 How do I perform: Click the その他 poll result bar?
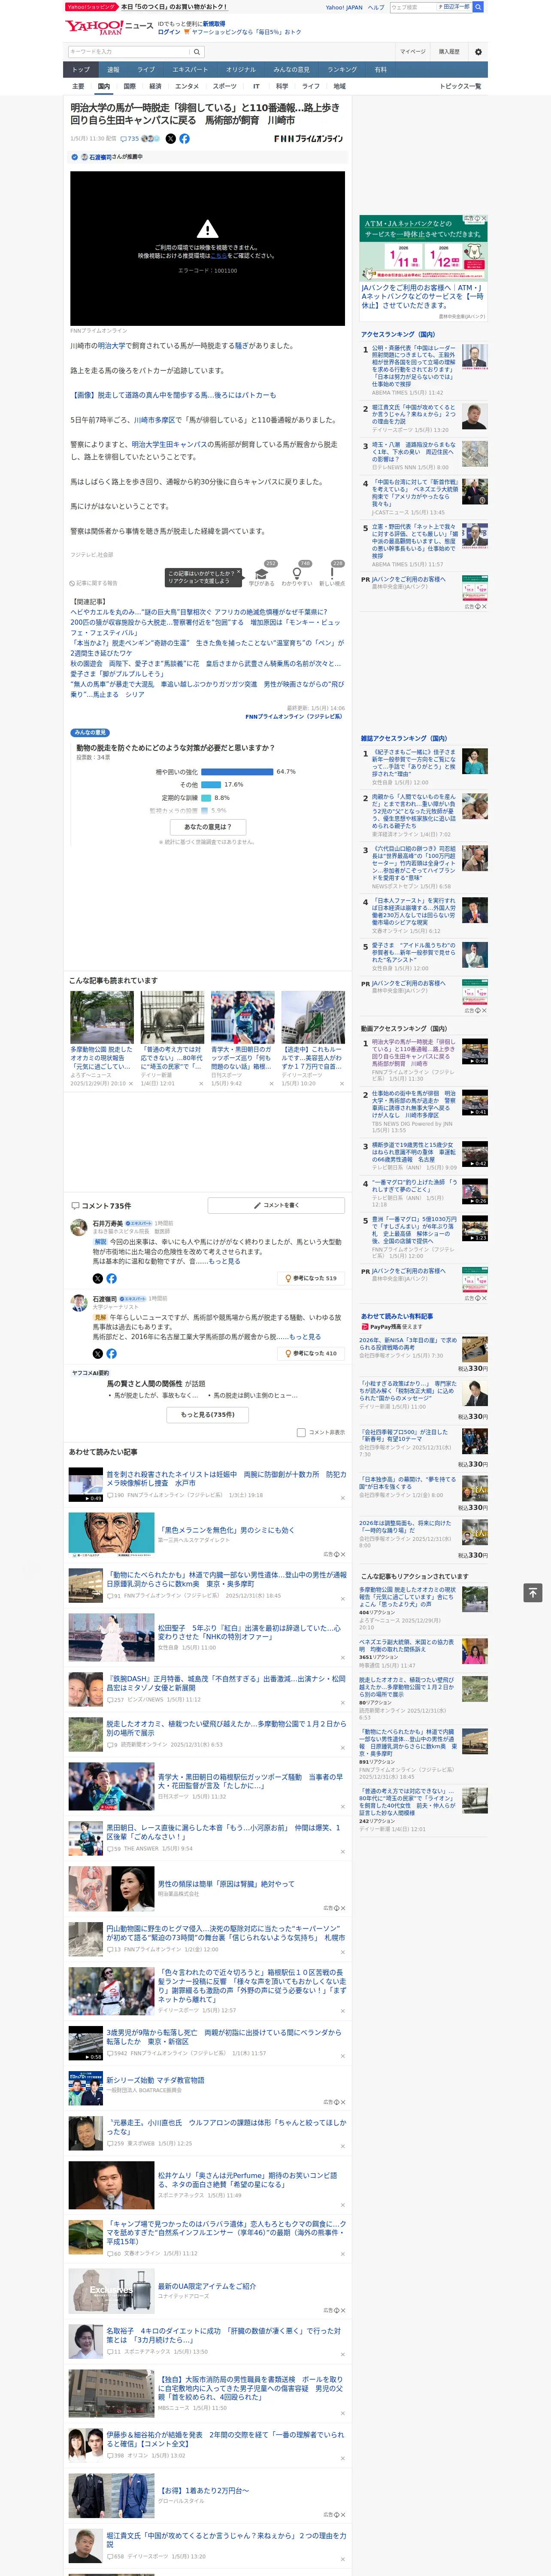click(211, 785)
